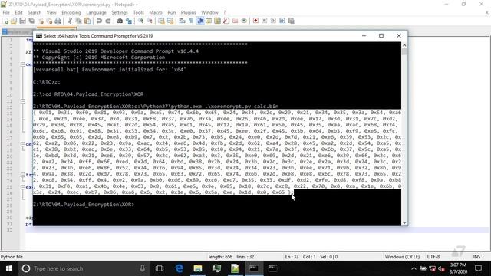Open File Explorer from taskbar
The image size is (491, 276).
pyautogui.click(x=198, y=268)
